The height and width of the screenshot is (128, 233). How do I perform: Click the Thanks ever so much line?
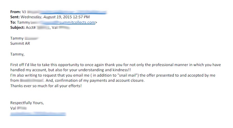coord(46,86)
